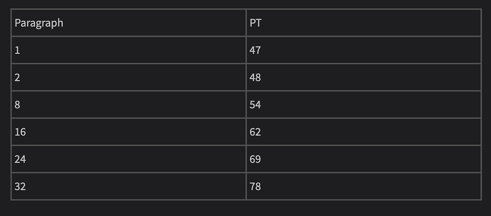This screenshot has width=491, height=216.
Task: Click the dark background below the table
Action: (x=245, y=208)
